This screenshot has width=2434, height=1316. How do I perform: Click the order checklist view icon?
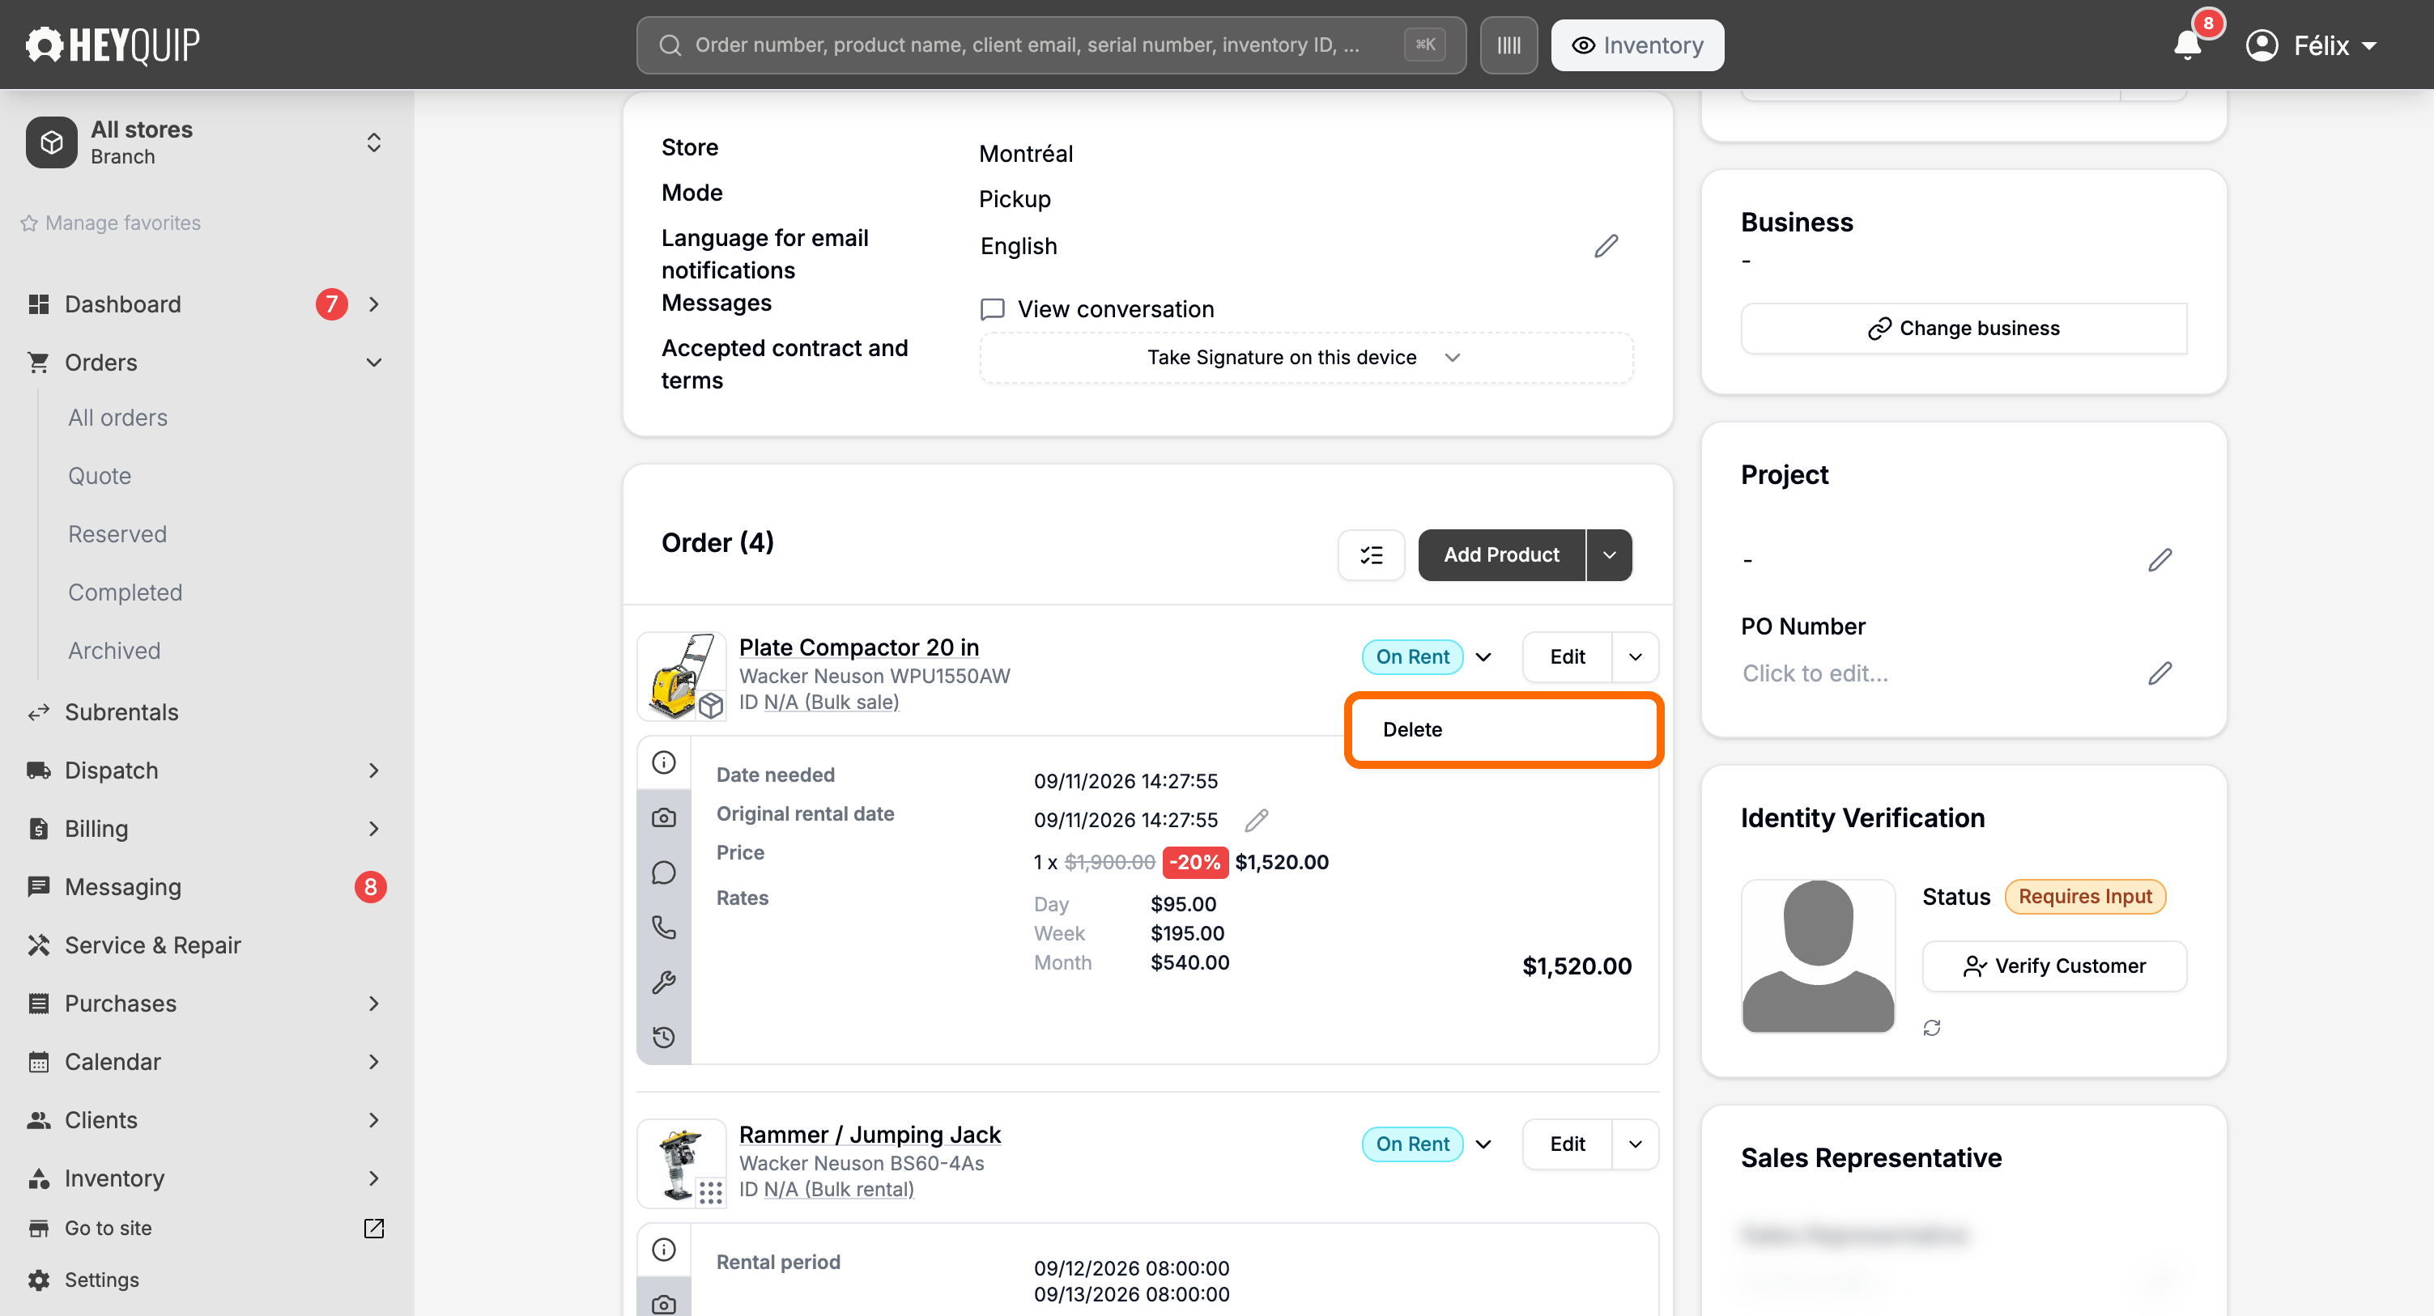pyautogui.click(x=1371, y=554)
